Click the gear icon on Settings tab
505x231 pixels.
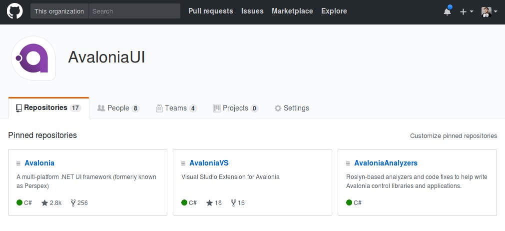(278, 108)
